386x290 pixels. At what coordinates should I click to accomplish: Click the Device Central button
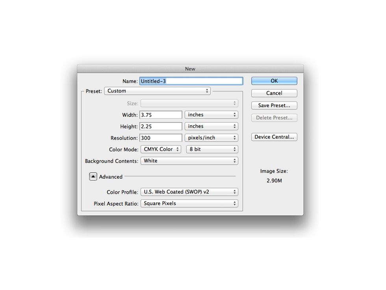[x=274, y=137]
